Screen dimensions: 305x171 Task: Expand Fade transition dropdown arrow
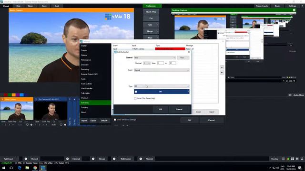pos(158,25)
